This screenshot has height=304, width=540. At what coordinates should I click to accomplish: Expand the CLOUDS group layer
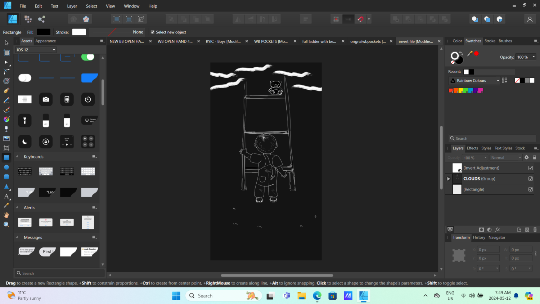449,179
